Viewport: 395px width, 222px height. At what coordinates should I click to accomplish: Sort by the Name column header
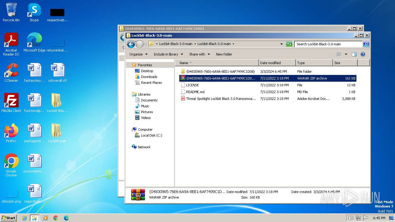[217, 63]
